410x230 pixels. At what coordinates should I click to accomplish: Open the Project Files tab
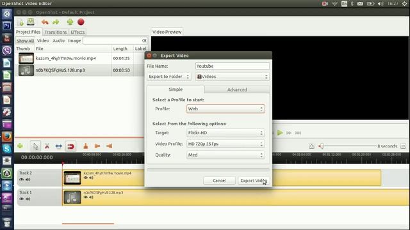click(28, 32)
